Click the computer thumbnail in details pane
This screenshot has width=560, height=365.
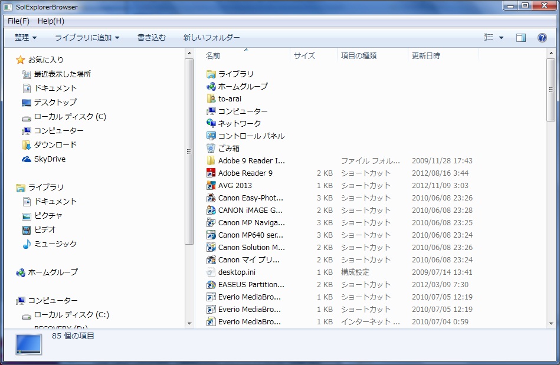click(28, 344)
